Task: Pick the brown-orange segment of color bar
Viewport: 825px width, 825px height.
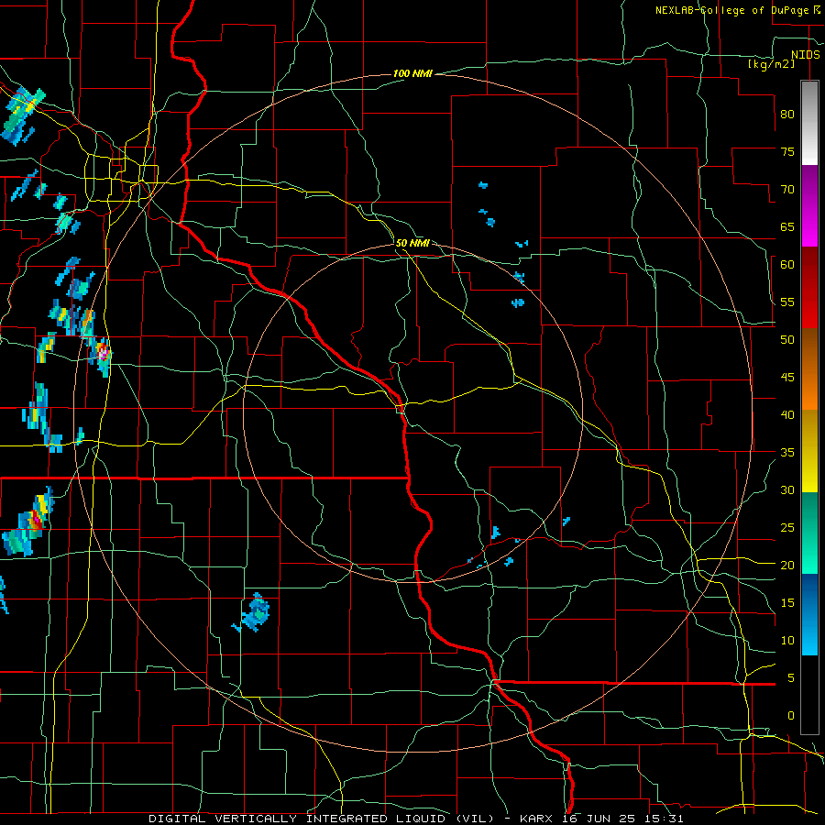Action: point(809,368)
